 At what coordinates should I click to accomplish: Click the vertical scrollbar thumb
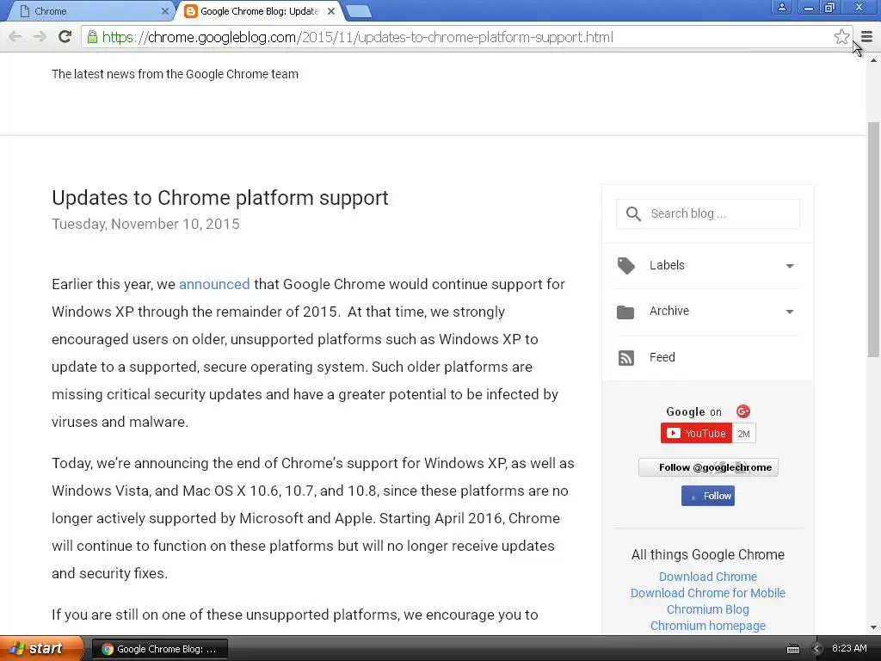(x=873, y=239)
